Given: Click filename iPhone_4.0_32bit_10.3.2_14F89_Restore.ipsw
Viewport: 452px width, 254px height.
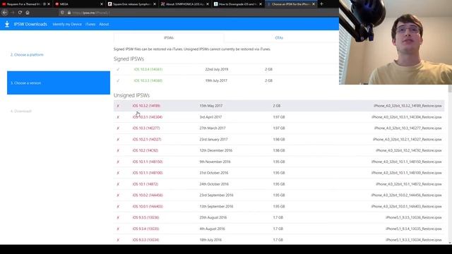Looking at the screenshot, I should 408,106.
